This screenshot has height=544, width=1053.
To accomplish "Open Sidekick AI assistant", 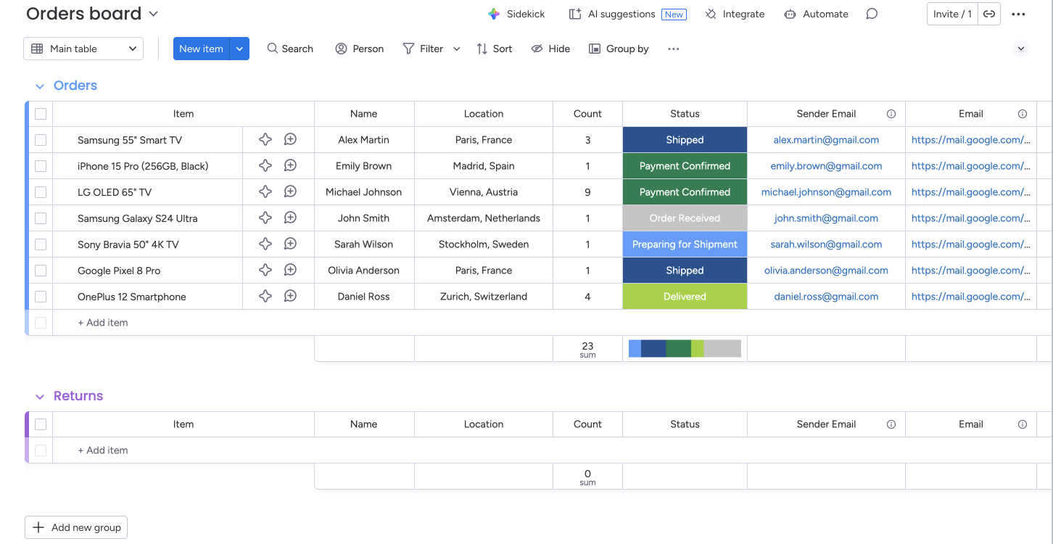I will pos(516,14).
